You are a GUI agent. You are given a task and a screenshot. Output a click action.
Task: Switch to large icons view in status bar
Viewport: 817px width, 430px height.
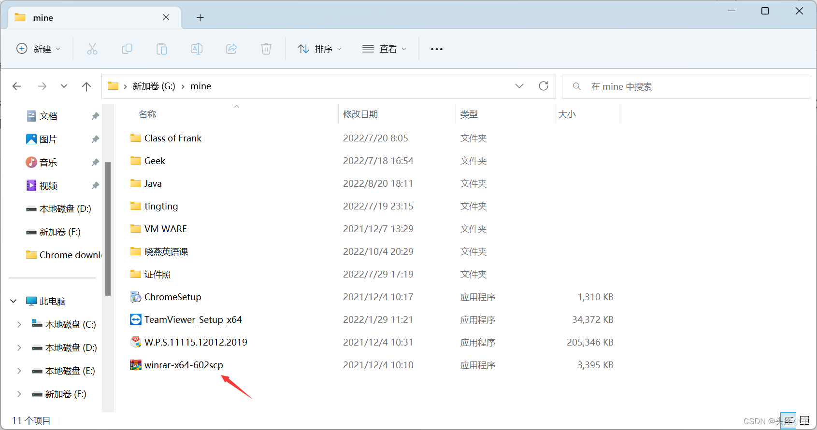pyautogui.click(x=804, y=421)
